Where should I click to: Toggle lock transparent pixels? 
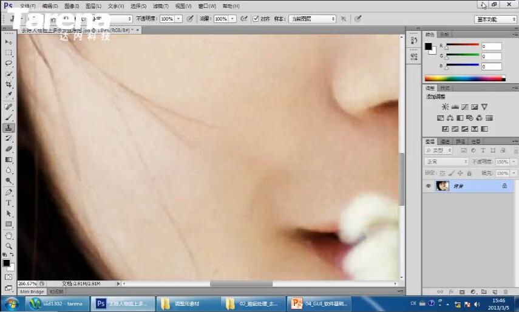pos(442,173)
